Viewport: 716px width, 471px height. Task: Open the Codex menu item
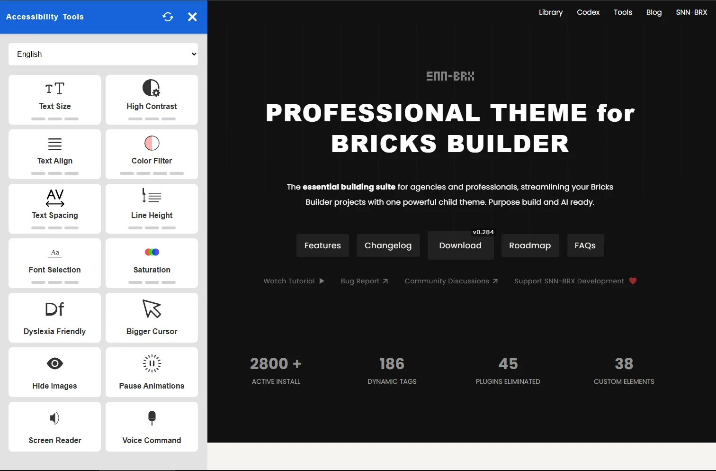[x=588, y=12]
